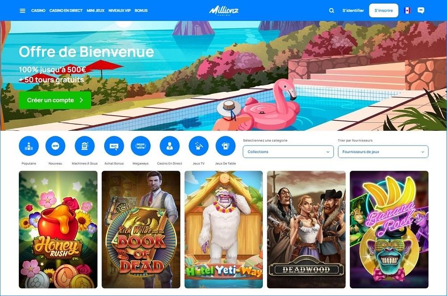447x296 pixels.
Task: Change language via French flag icon
Action: click(x=407, y=11)
